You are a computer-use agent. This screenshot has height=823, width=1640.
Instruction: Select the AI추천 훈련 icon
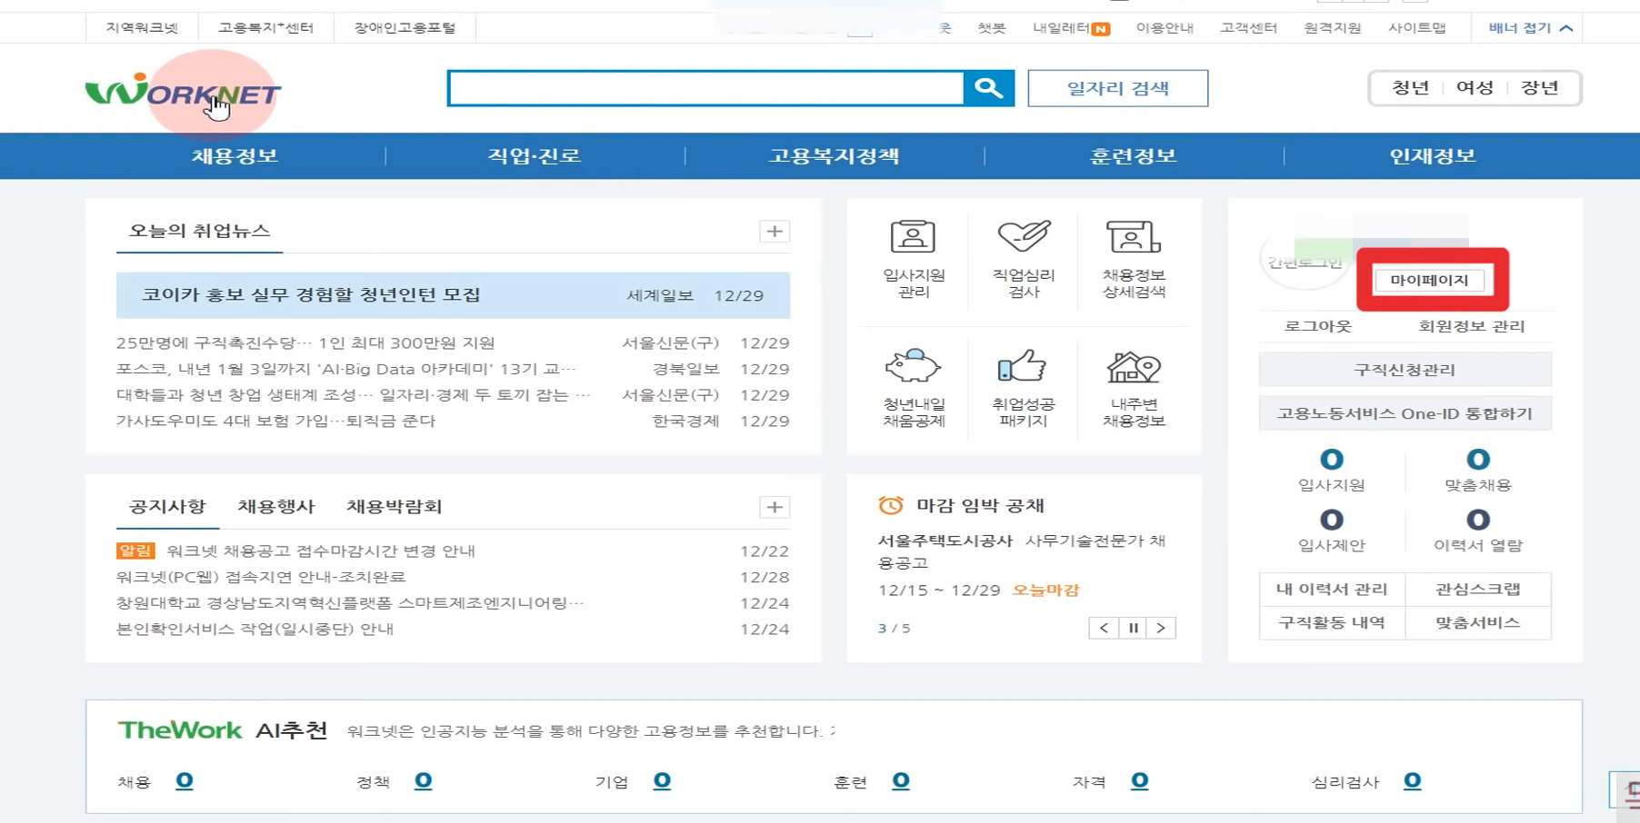pos(901,779)
